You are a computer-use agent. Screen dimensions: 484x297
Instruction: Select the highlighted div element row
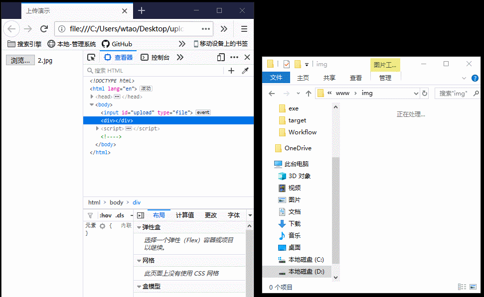pyautogui.click(x=168, y=120)
